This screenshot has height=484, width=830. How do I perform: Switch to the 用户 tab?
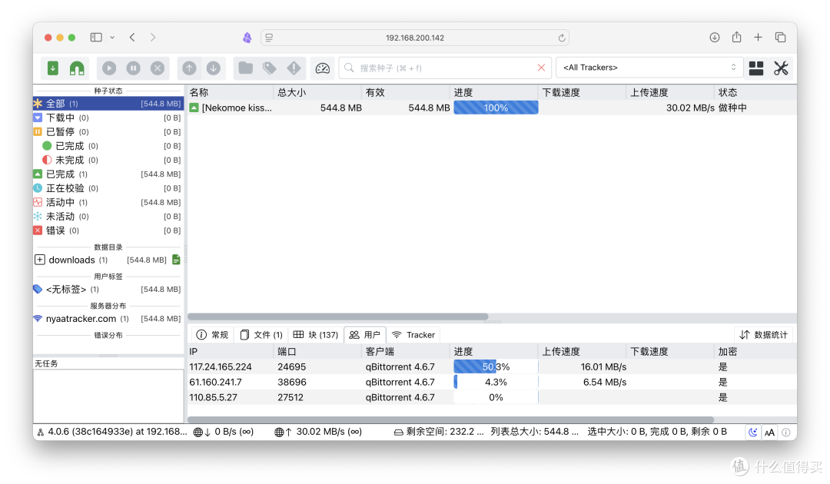(365, 335)
